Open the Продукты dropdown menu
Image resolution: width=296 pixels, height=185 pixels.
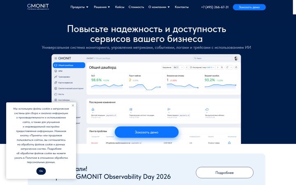click(79, 7)
